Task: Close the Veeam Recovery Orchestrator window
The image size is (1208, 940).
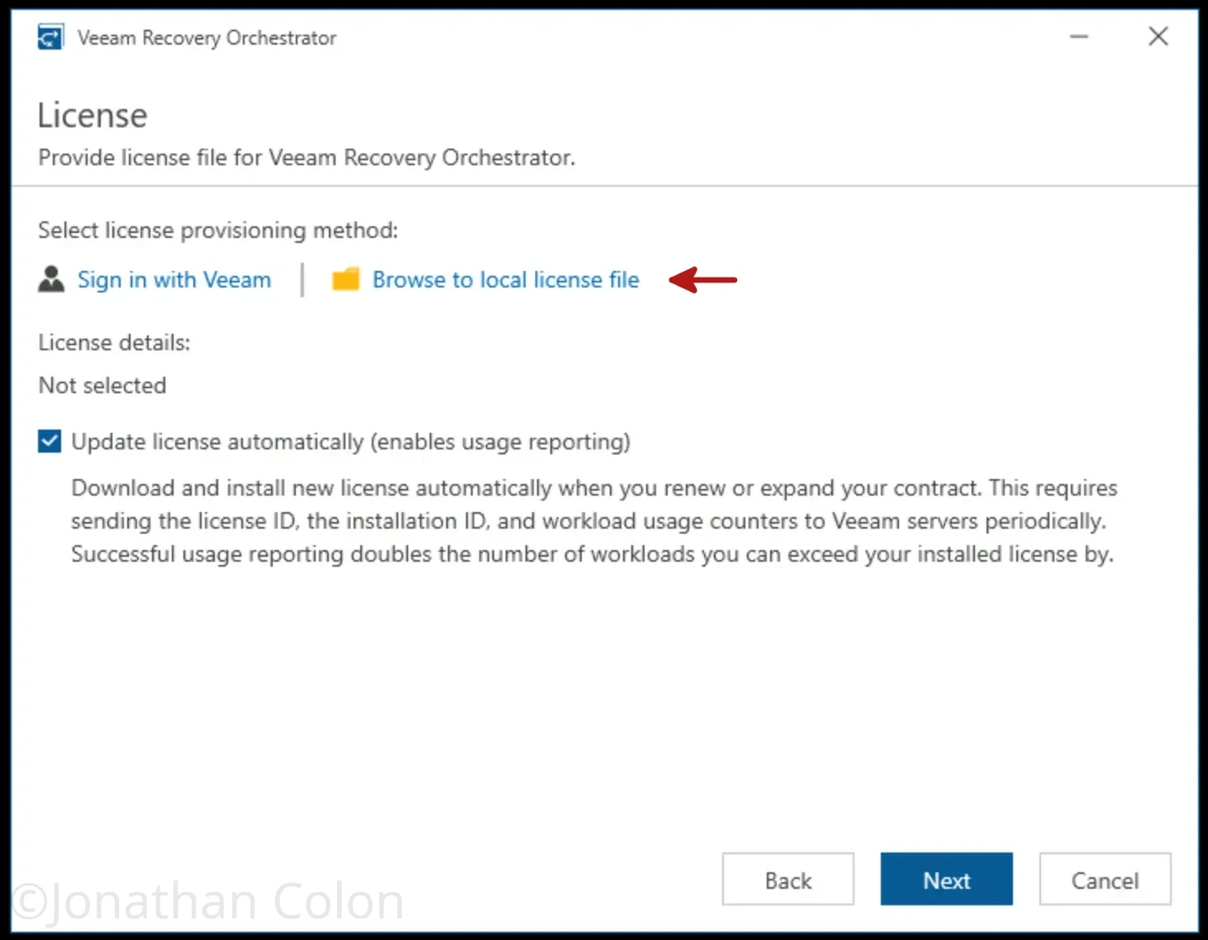Action: [x=1158, y=36]
